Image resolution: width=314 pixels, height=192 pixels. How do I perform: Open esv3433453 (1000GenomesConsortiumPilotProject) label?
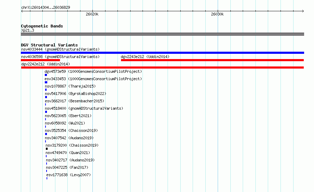[93, 79]
